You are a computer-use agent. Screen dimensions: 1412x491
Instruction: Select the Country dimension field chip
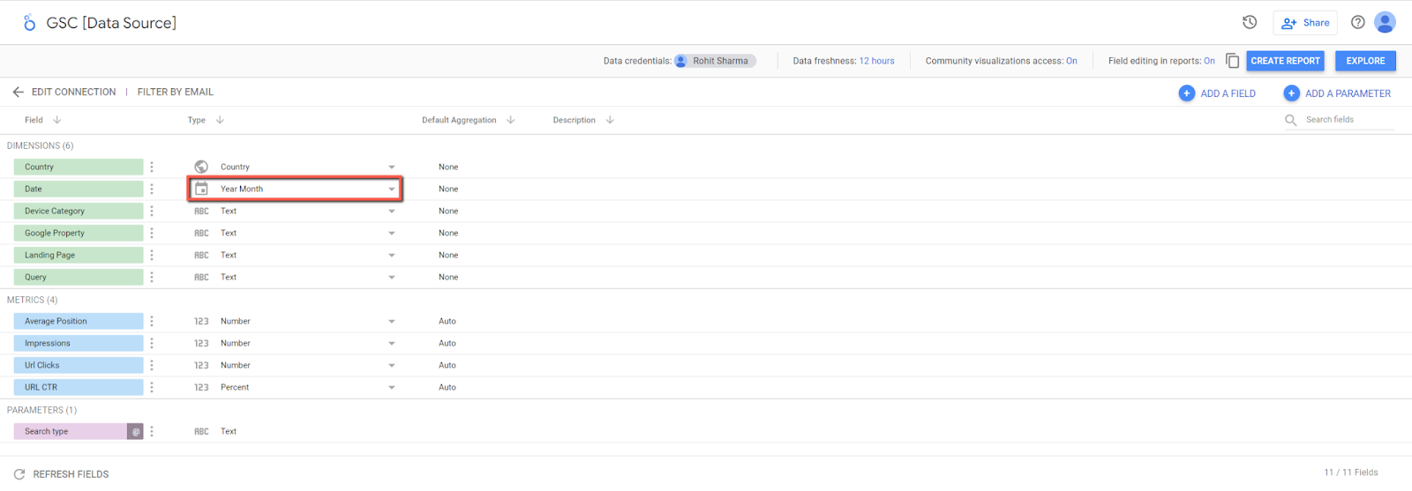[79, 167]
